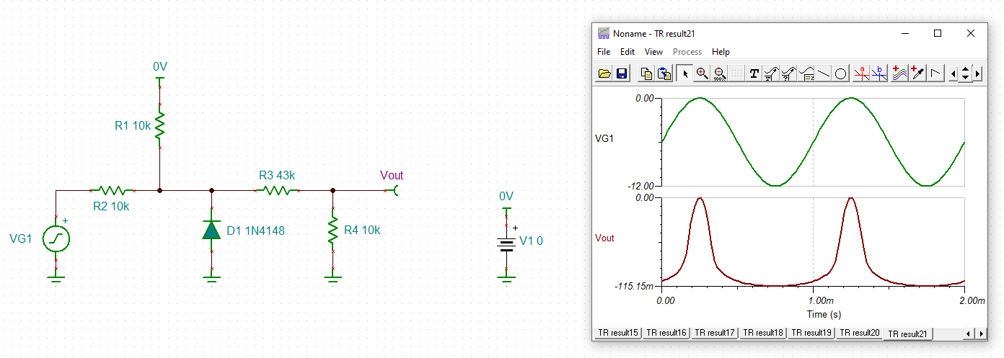Viewport: 1004px width, 358px height.
Task: Click the VG1 curve label in graph
Action: (x=605, y=138)
